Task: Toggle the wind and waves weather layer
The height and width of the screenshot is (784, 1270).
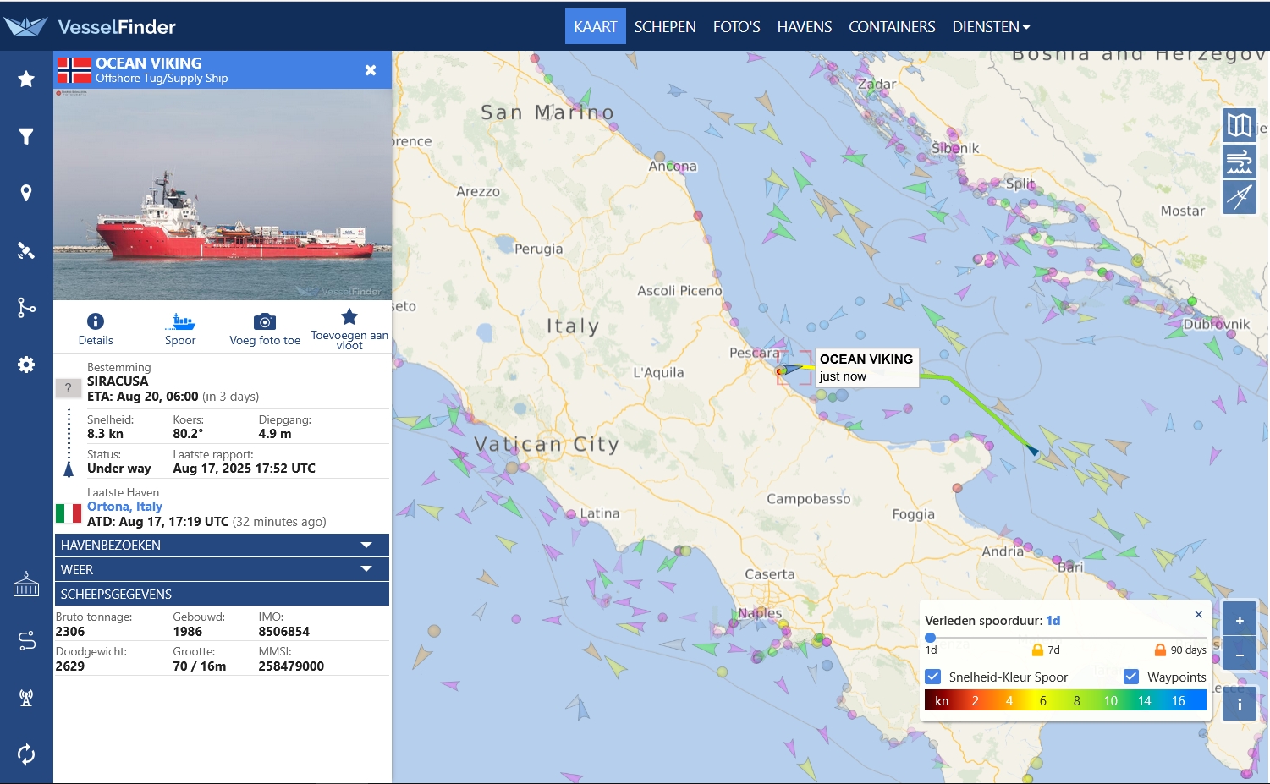Action: (1240, 162)
